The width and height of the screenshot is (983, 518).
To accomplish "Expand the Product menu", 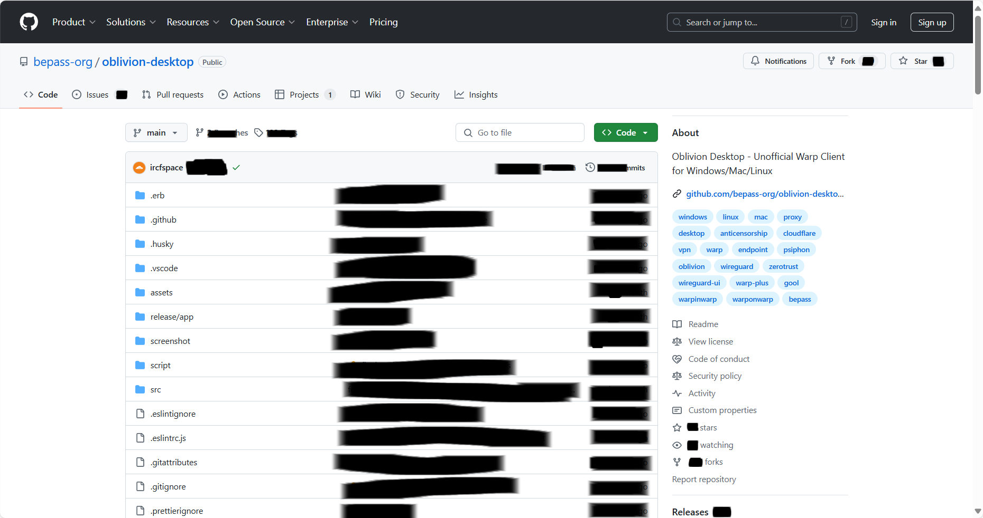I will tap(73, 22).
